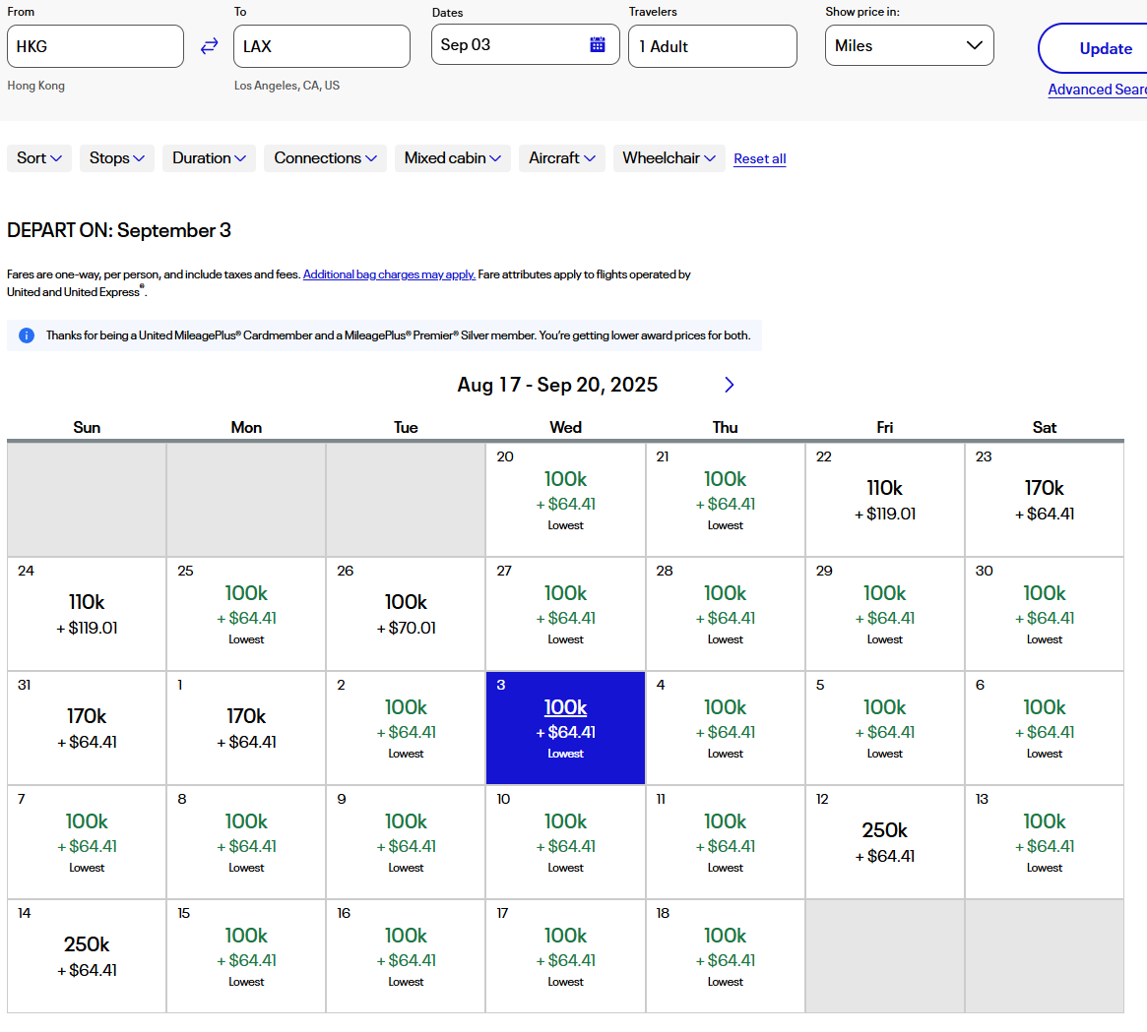1147x1032 pixels.
Task: Select August 22 fare 110k
Action: (x=884, y=500)
